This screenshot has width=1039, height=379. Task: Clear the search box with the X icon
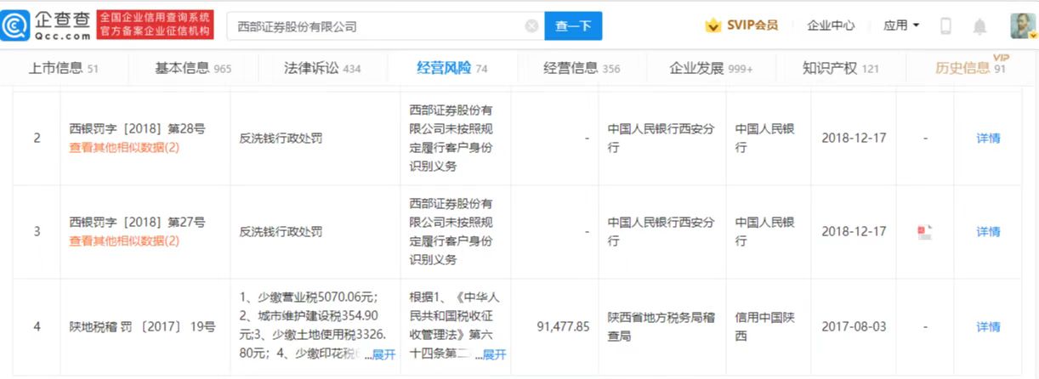click(532, 26)
